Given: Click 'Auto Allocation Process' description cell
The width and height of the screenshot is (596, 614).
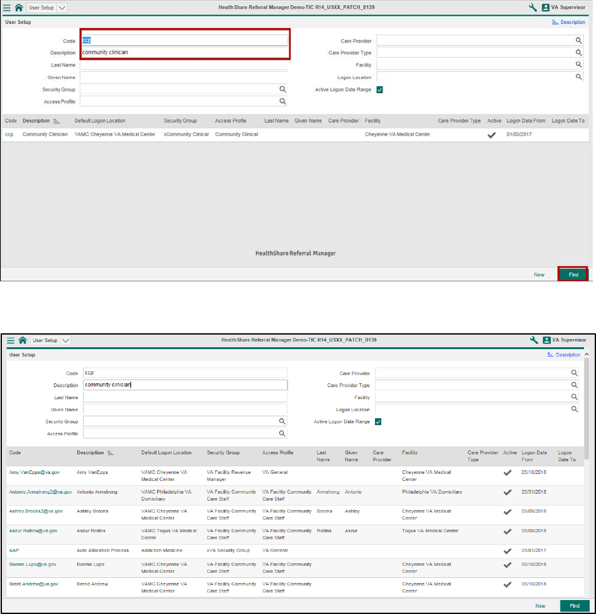Looking at the screenshot, I should tap(103, 550).
